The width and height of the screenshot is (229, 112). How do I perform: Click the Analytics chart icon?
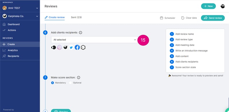[4, 50]
